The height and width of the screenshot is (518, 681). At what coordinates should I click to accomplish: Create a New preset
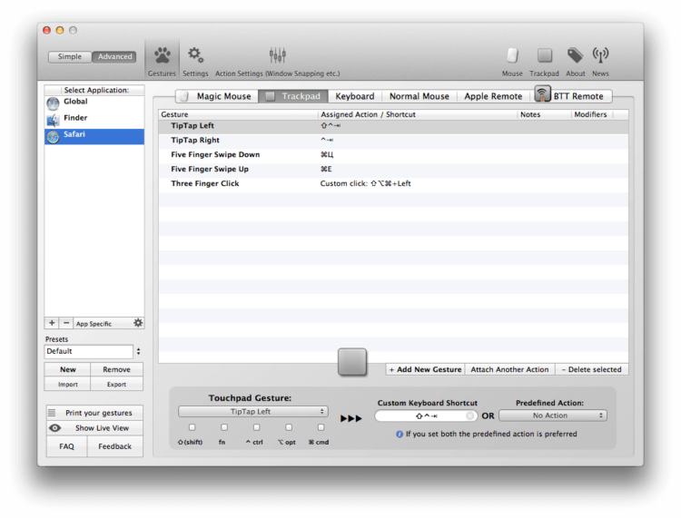[68, 369]
